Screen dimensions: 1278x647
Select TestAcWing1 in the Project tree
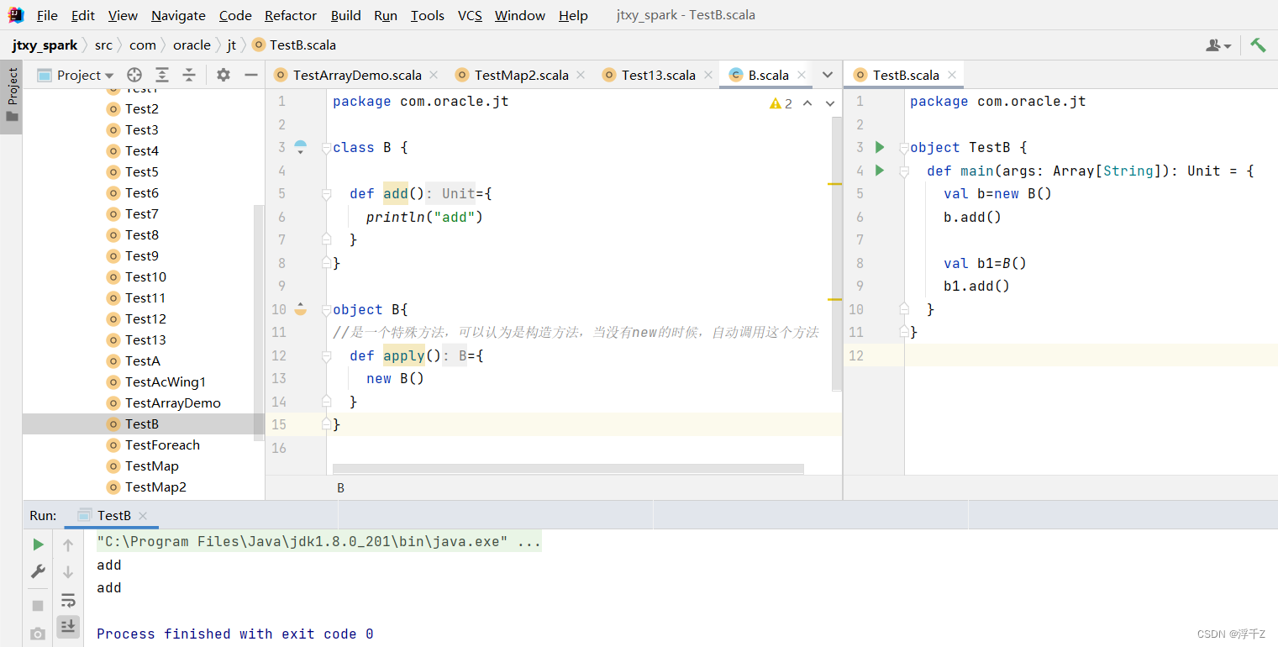[166, 381]
